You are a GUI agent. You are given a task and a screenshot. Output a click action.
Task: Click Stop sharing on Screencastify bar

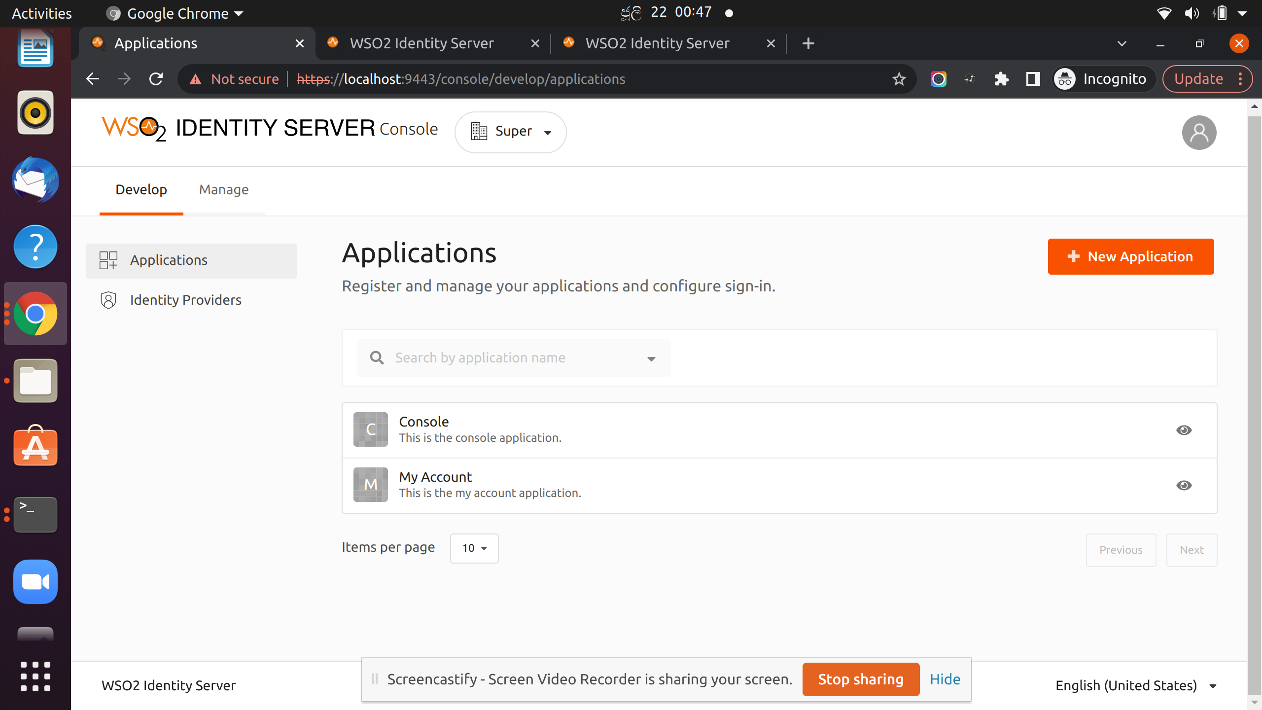[x=860, y=679]
